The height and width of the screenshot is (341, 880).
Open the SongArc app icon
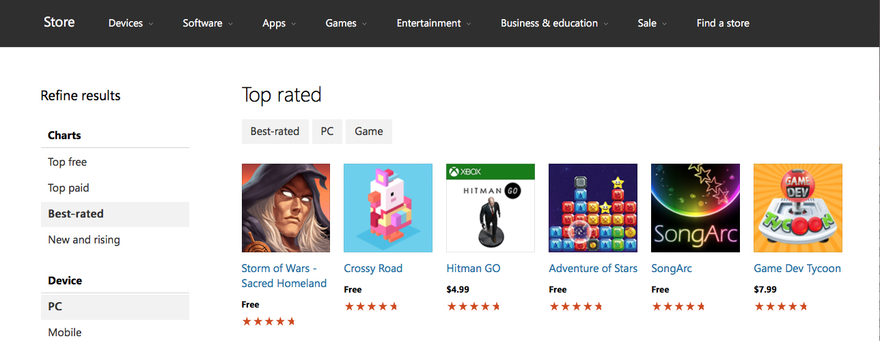point(696,208)
